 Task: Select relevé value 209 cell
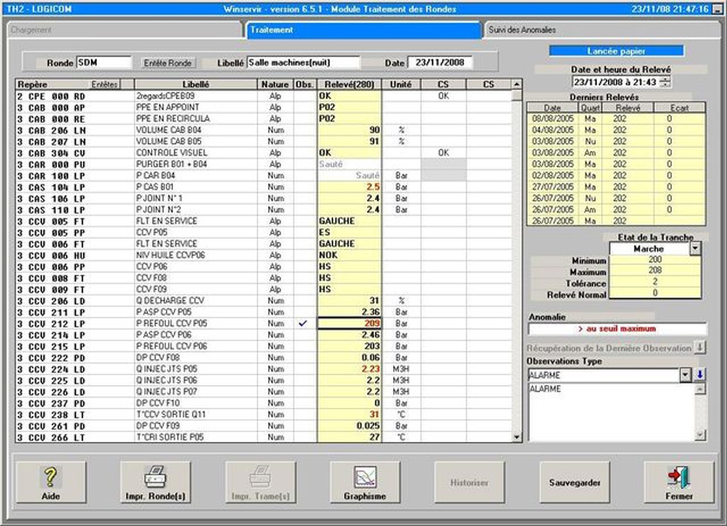[x=350, y=323]
